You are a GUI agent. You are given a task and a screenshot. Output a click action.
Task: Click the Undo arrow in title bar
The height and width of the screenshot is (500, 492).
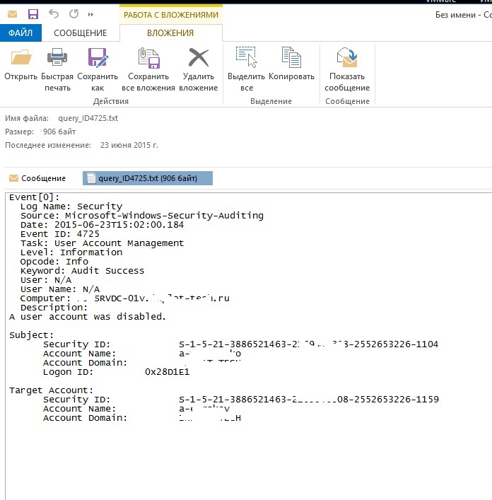tap(54, 14)
